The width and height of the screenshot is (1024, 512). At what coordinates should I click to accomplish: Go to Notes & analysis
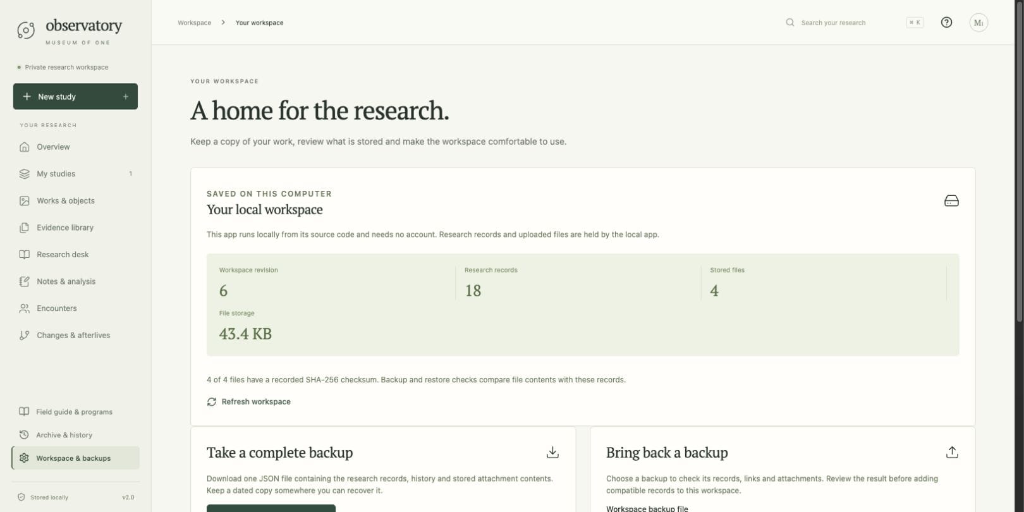(75, 282)
